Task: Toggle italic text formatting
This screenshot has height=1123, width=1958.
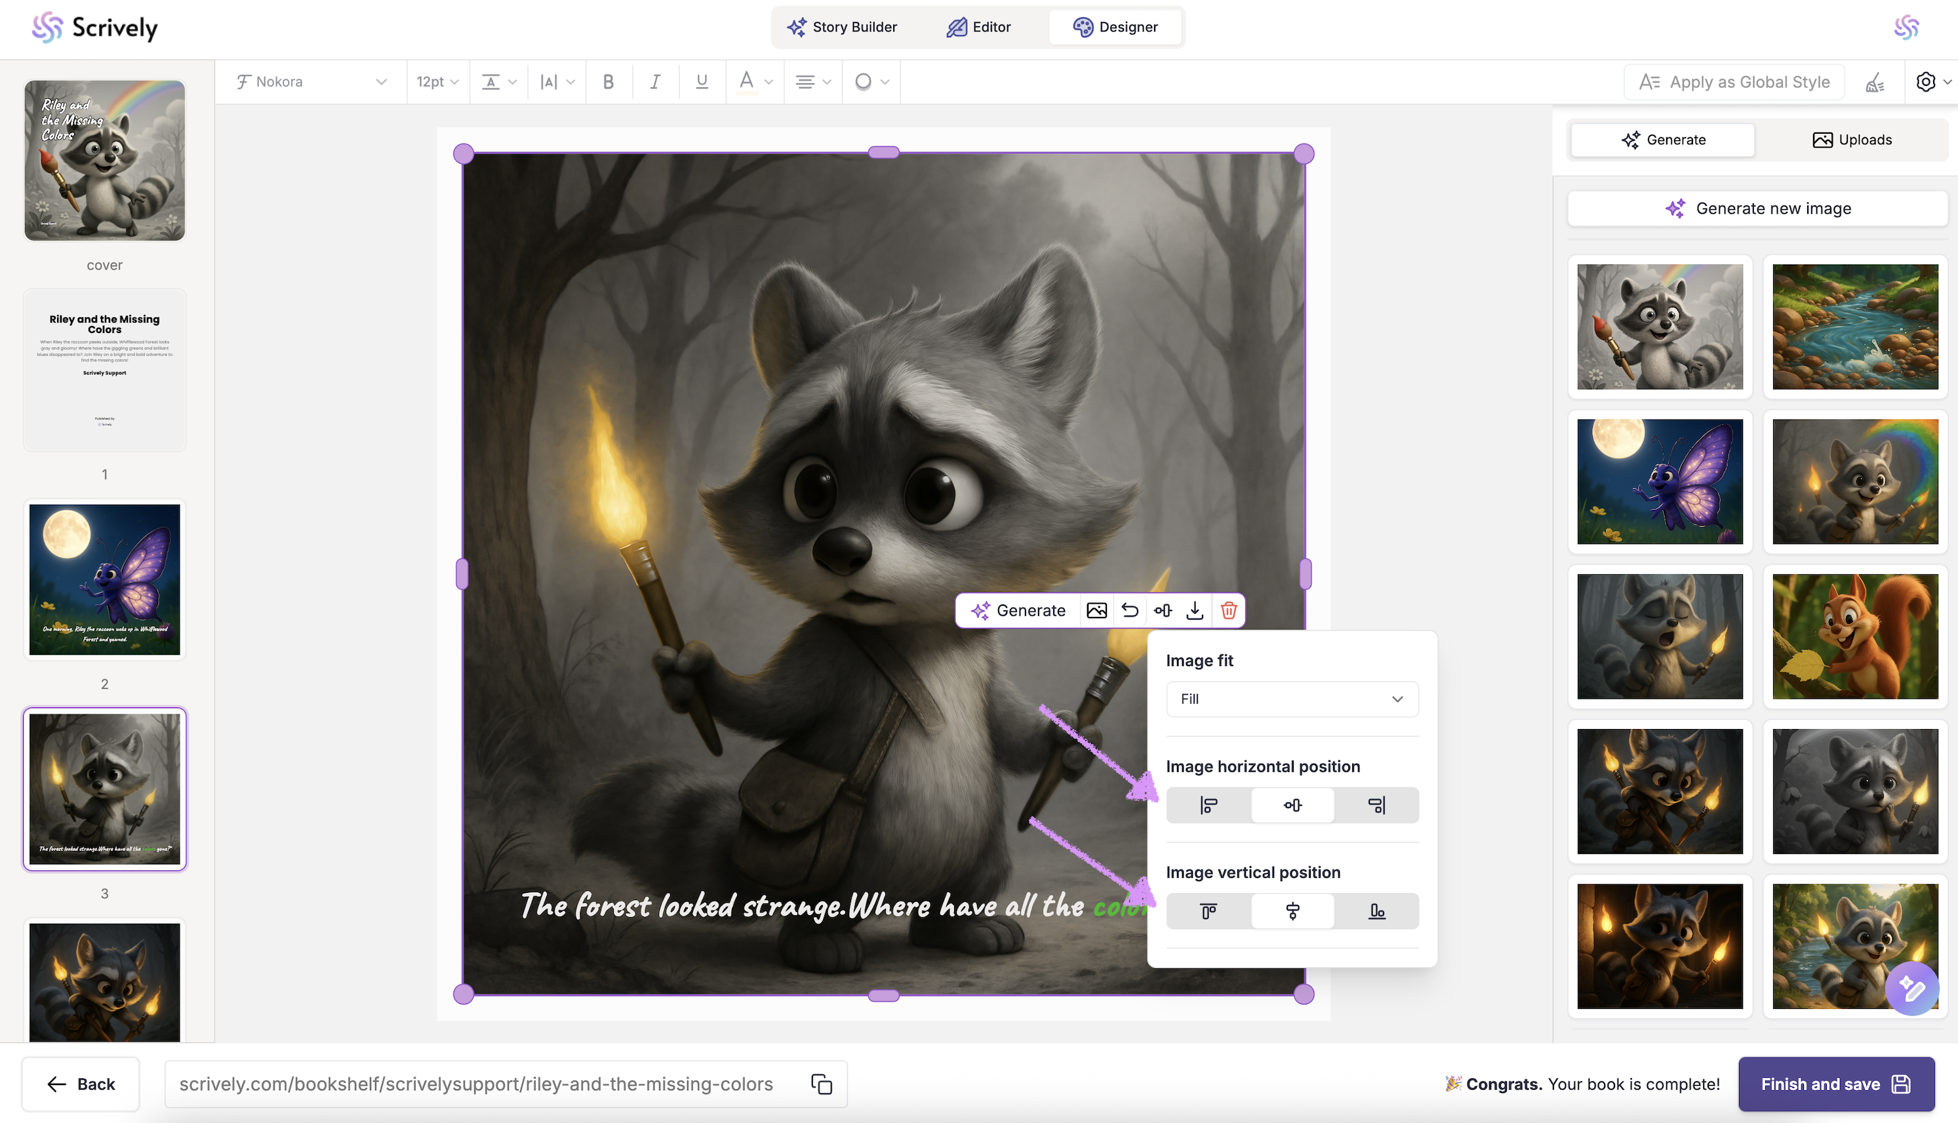Action: pos(655,82)
